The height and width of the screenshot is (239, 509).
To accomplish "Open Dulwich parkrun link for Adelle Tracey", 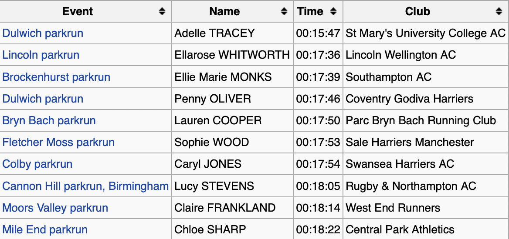I will 43,33.
